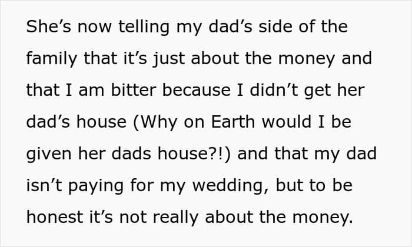412x247 pixels.
Task: Click the text "house?!)" closing the parenthesis
Action: coord(194,154)
